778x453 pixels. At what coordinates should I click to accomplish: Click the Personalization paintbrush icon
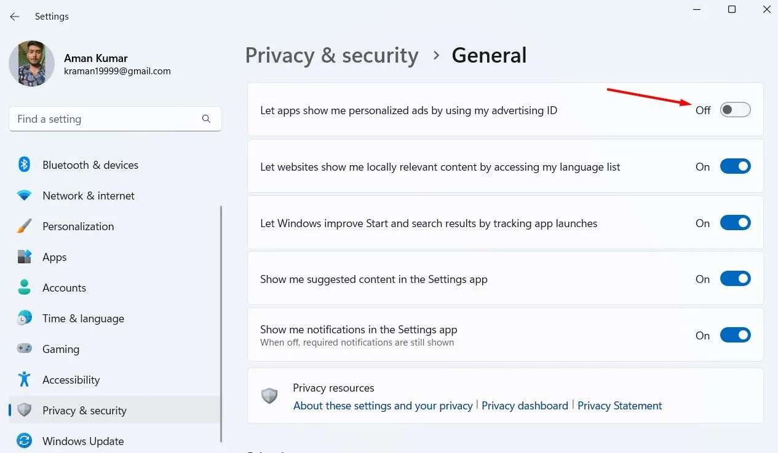click(x=24, y=226)
